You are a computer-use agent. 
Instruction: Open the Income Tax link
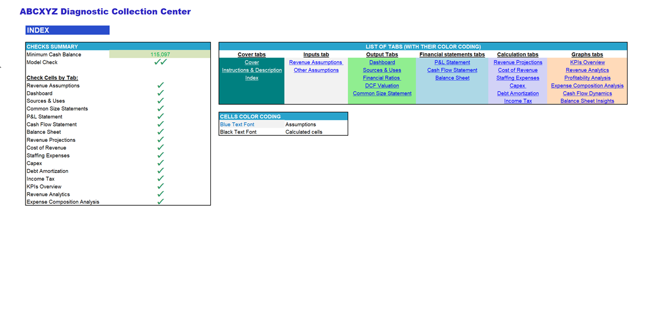coord(518,101)
